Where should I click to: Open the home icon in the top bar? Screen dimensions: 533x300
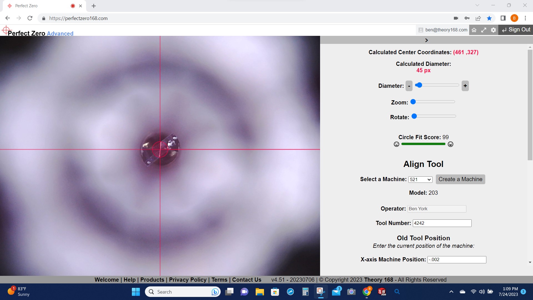[474, 30]
